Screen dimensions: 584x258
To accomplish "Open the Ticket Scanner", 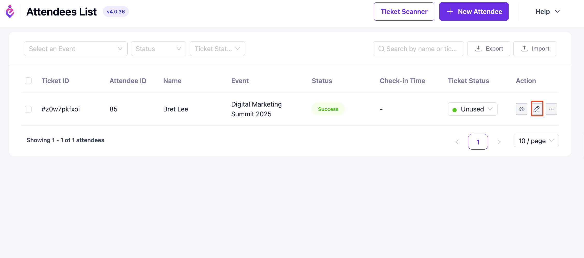I will click(x=404, y=12).
